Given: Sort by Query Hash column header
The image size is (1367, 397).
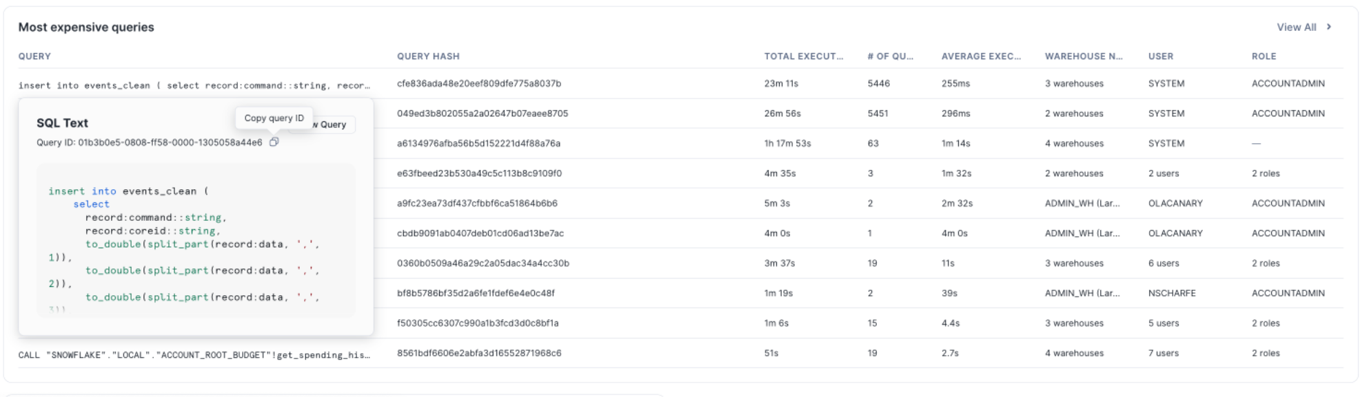Looking at the screenshot, I should pos(428,56).
